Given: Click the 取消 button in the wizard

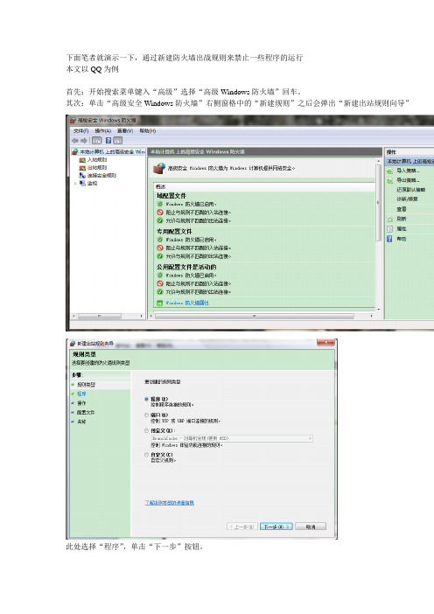Looking at the screenshot, I should click(311, 527).
